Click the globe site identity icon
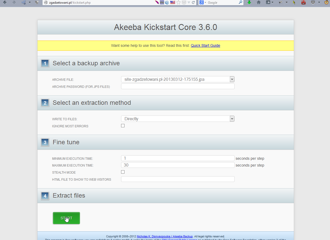This screenshot has width=330, height=240. coord(46,2)
